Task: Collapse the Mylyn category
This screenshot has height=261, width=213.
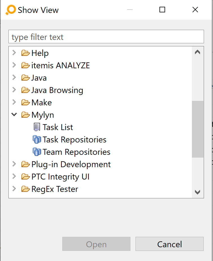Action: click(14, 115)
